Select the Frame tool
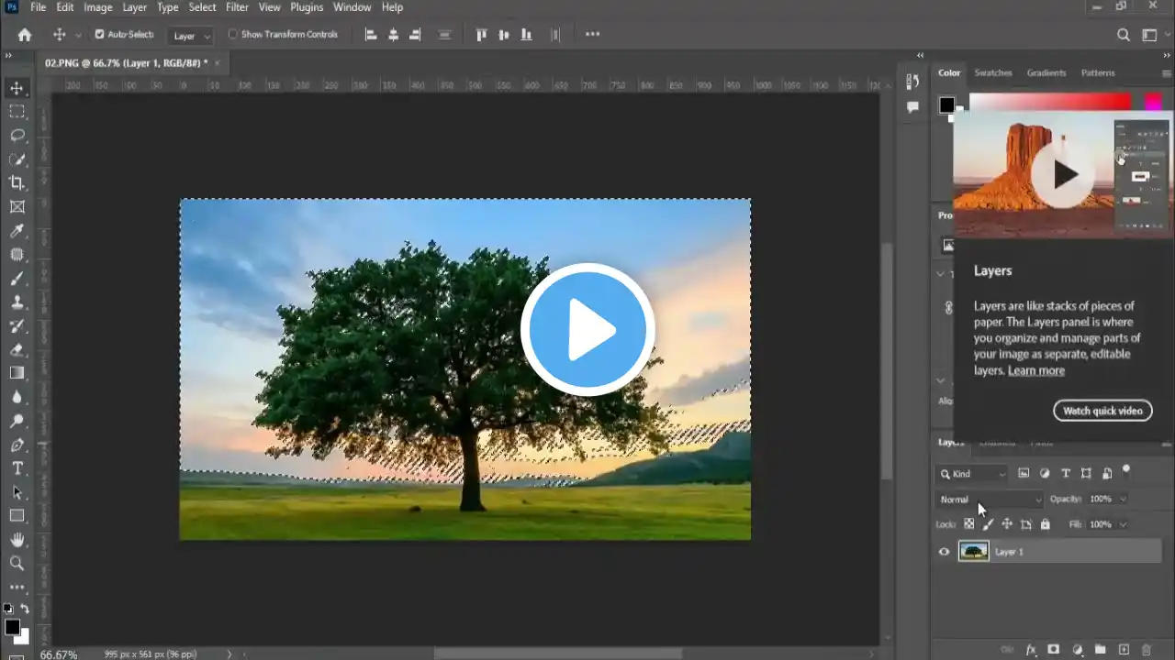Viewport: 1175px width, 660px height. pos(17,207)
